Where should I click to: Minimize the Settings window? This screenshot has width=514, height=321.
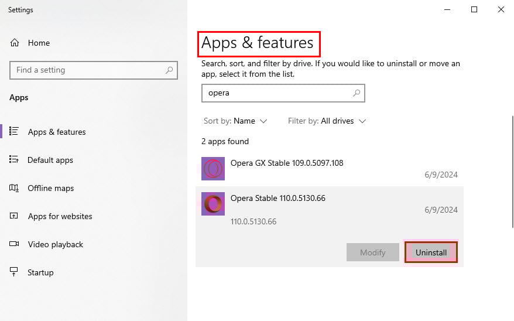point(447,9)
